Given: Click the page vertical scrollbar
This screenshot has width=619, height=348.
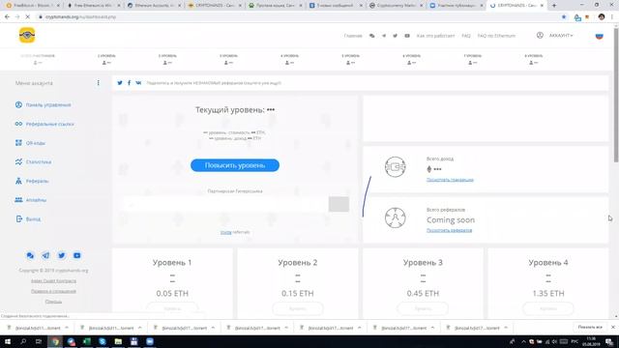Looking at the screenshot, I should coord(616,95).
